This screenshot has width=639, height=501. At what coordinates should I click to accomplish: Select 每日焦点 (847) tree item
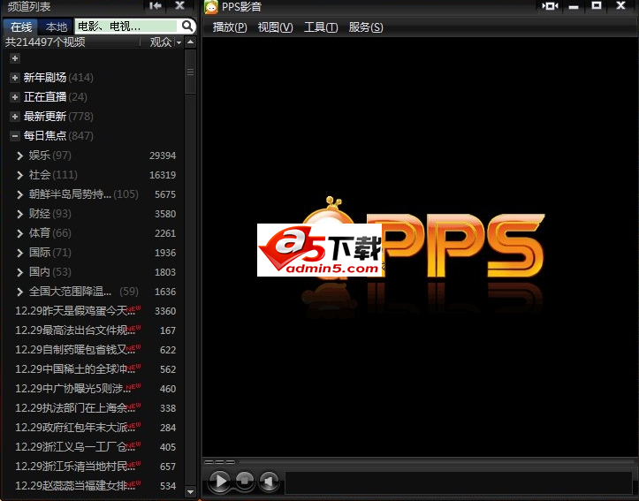(58, 136)
